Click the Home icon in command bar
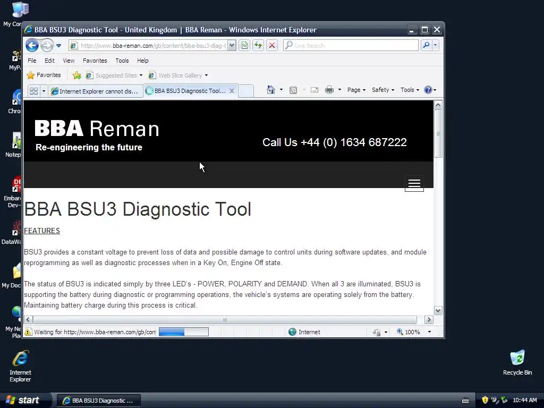 coord(270,90)
